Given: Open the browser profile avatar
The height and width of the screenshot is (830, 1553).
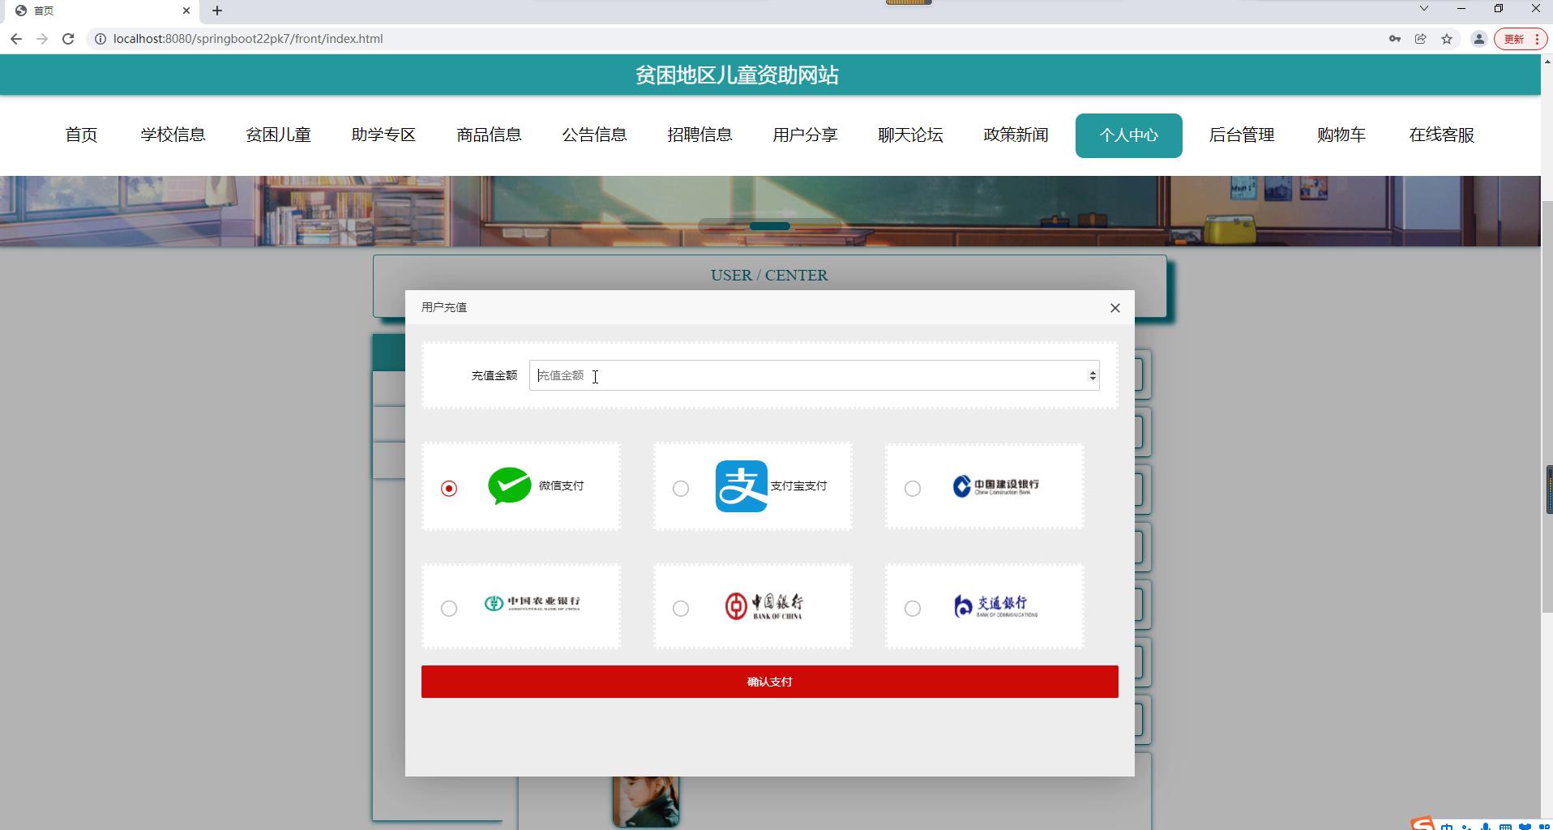Looking at the screenshot, I should click(x=1478, y=39).
